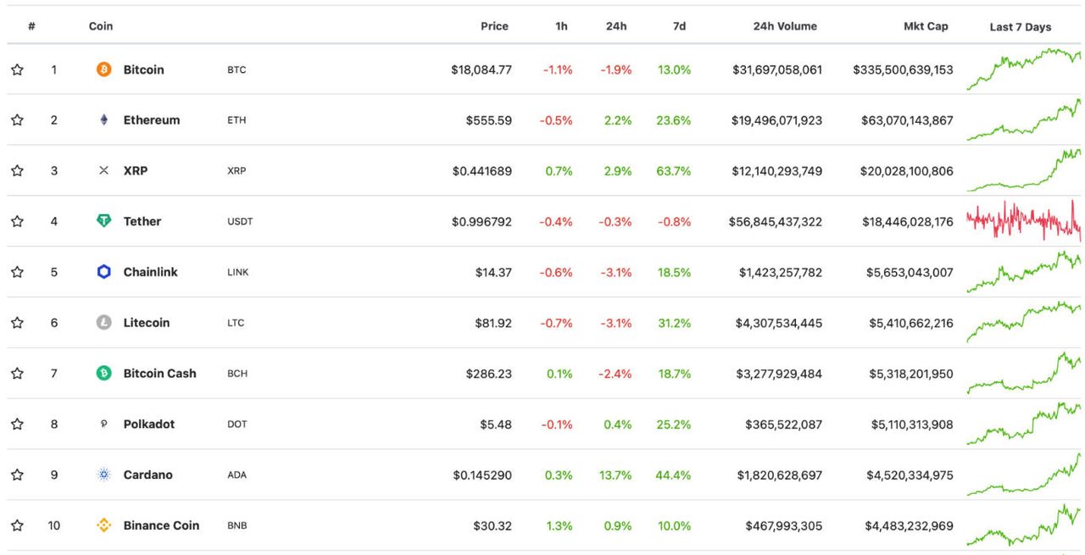Open the Polkadot coin page link
Image resolution: width=1085 pixels, height=555 pixels.
[149, 424]
